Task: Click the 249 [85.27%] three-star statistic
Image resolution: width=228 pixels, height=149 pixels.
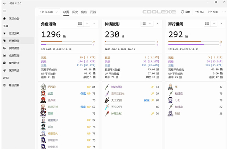Action: tap(214, 66)
